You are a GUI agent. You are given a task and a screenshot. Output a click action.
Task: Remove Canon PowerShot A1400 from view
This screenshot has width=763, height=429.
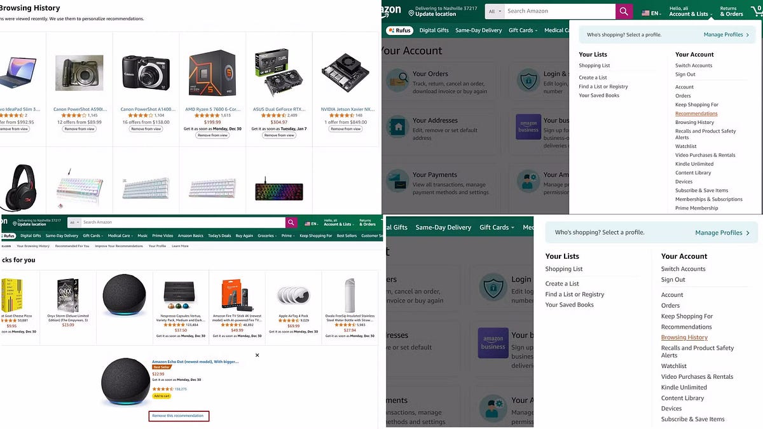point(146,129)
